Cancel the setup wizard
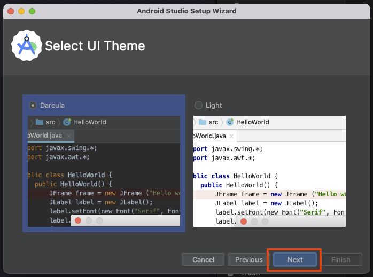This screenshot has height=277, width=373. pyautogui.click(x=203, y=259)
